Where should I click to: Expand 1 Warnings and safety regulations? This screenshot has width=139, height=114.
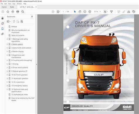click(x=7, y=39)
